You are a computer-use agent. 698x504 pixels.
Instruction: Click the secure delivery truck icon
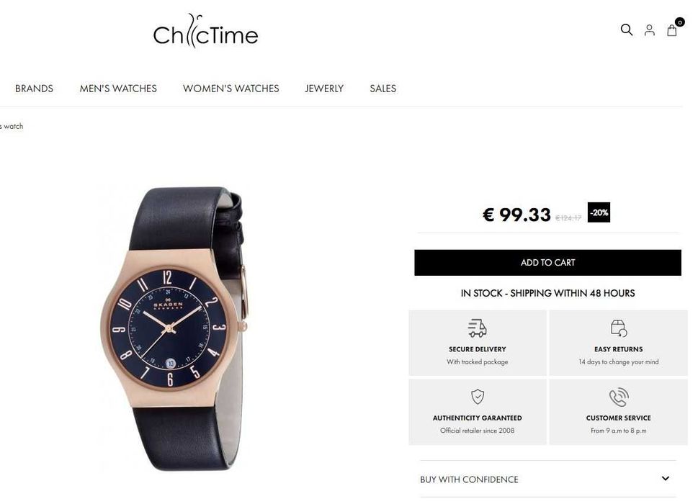click(477, 328)
